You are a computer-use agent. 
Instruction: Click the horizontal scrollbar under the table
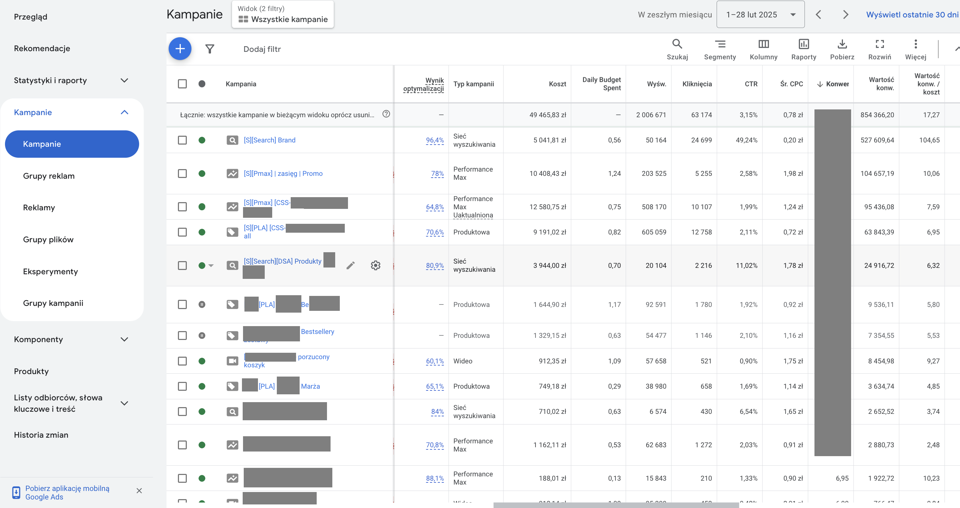[x=616, y=505]
